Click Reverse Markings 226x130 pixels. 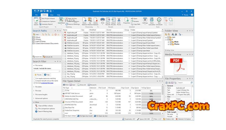click(73, 24)
